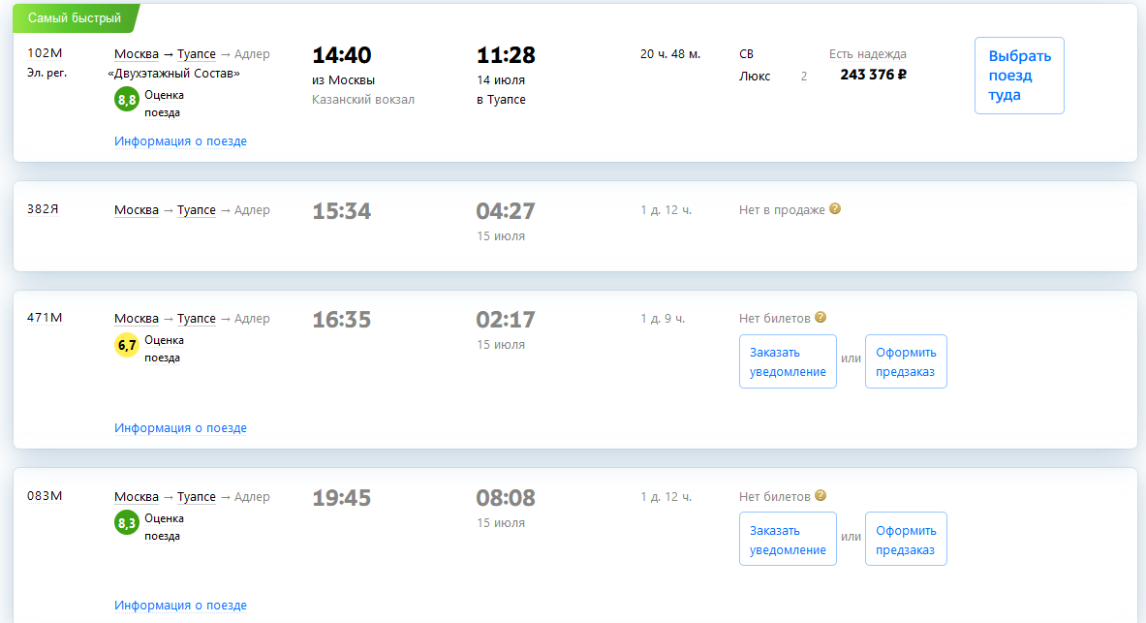
Task: Click the "Самый быстрый" green label
Action: (x=75, y=17)
